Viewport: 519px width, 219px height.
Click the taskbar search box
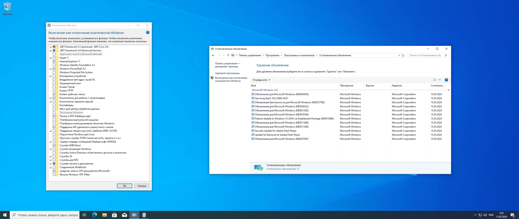45,215
